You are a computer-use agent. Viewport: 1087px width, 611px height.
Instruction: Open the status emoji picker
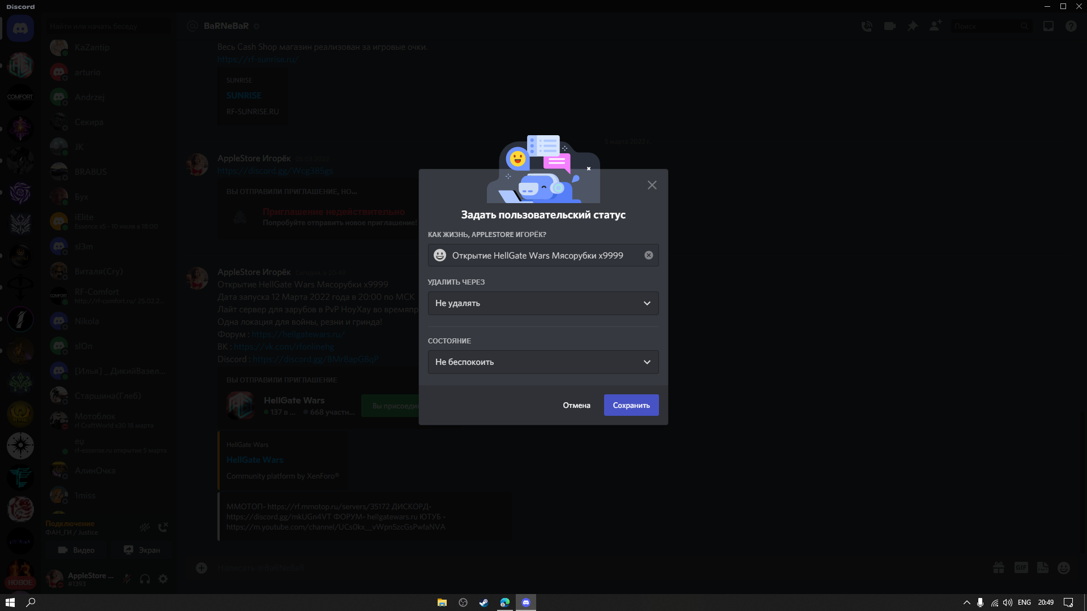coord(440,255)
